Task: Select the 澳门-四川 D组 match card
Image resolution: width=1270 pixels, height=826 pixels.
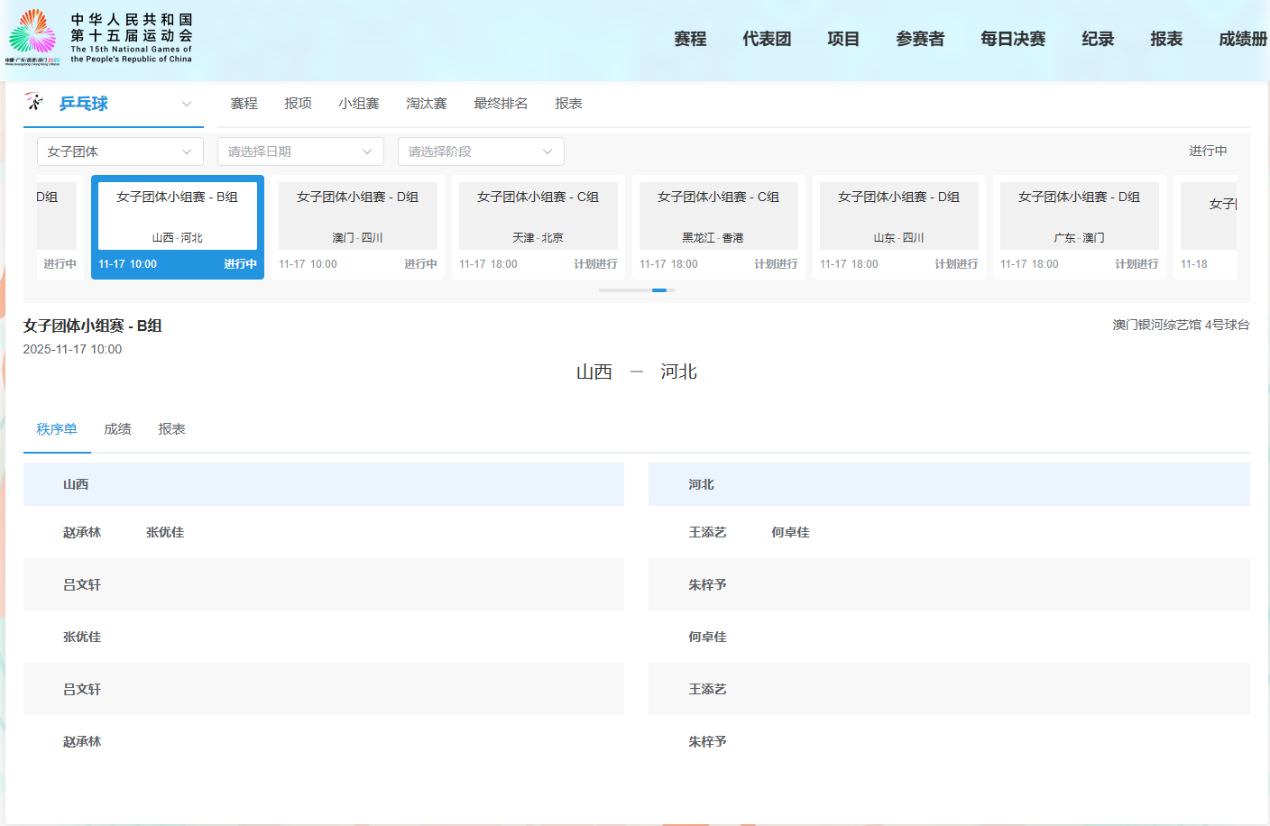Action: 358,227
